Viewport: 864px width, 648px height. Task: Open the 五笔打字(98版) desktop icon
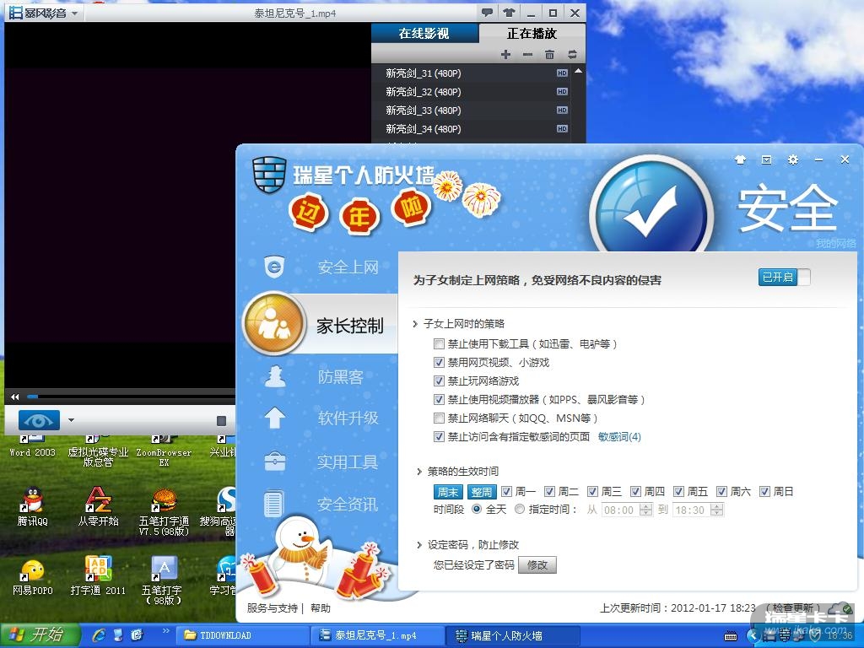(x=164, y=580)
